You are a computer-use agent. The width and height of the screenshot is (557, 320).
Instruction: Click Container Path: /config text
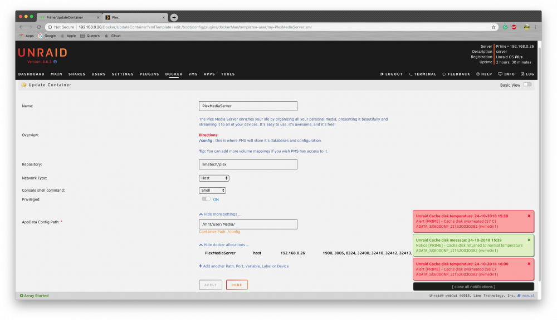click(x=219, y=232)
